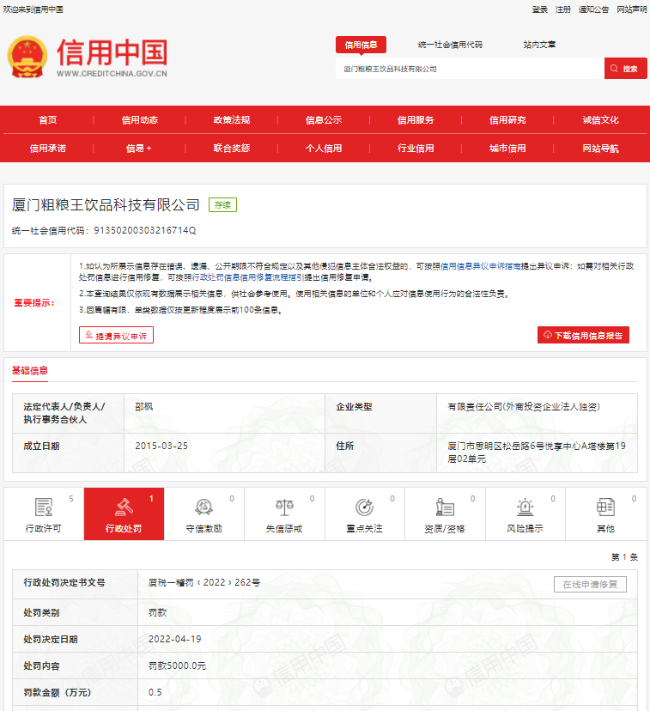Viewport: 650px width, 711px height.
Task: Open the 信用承诺 menu item
Action: click(48, 149)
